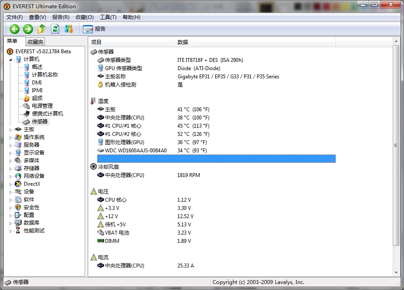Click the scroll down arrow of data pane
404x290 pixels.
click(396, 273)
